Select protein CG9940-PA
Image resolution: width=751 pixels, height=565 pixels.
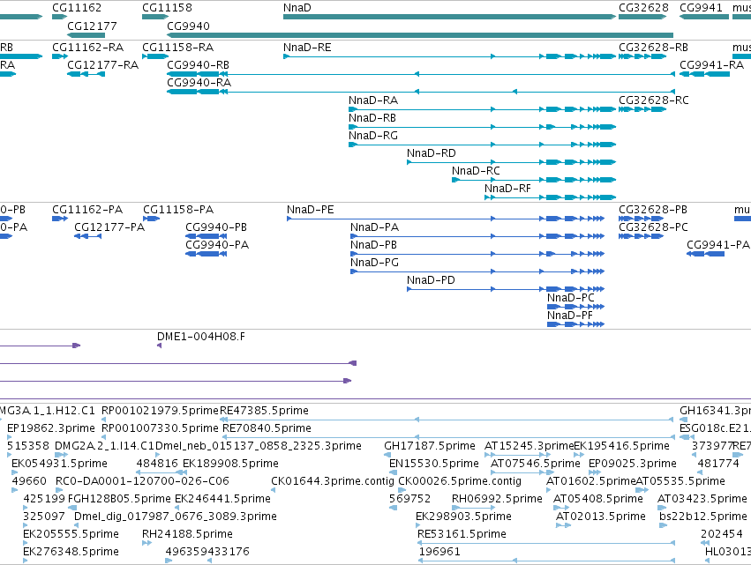206,254
